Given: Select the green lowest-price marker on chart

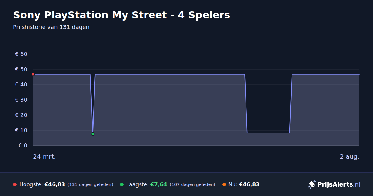Looking at the screenshot, I should [x=93, y=134].
